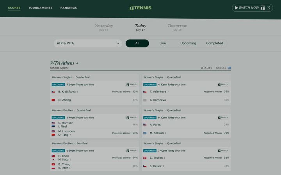
Task: Click T. Valentova player name
Action: tap(158, 92)
